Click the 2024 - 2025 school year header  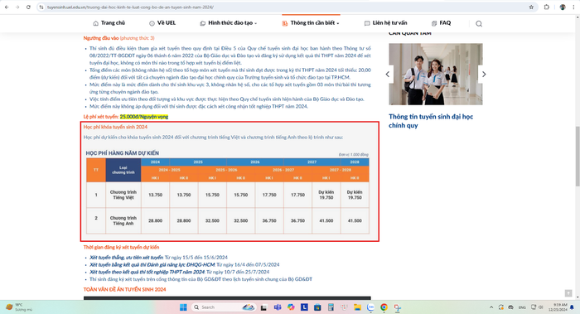169,170
